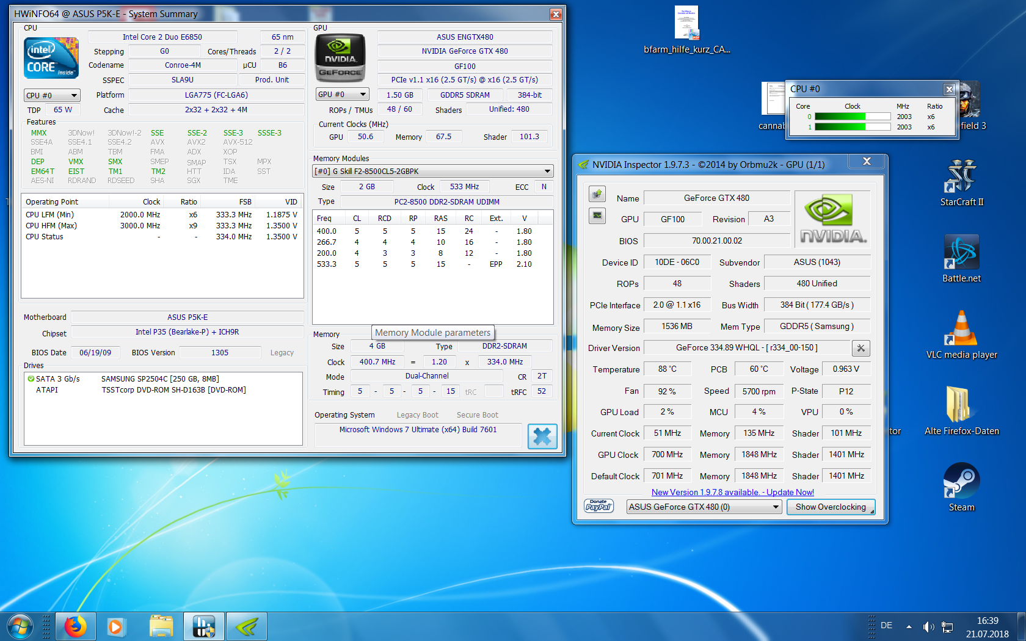
Task: Click the Operating Point column header
Action: click(x=65, y=202)
